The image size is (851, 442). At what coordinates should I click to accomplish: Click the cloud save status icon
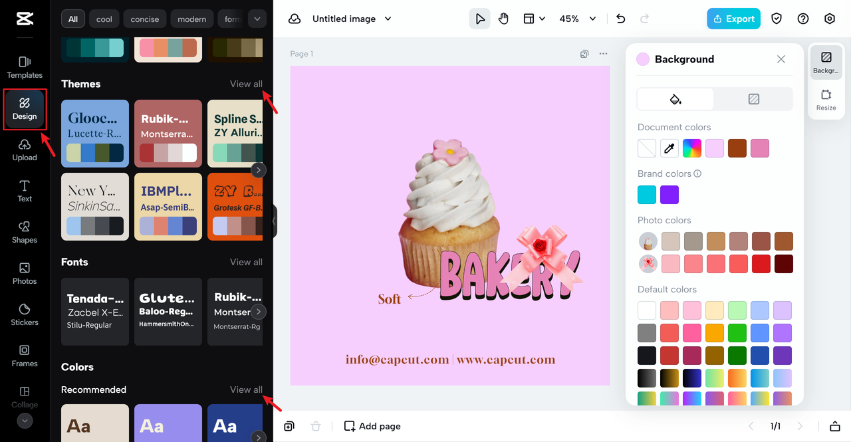(295, 19)
